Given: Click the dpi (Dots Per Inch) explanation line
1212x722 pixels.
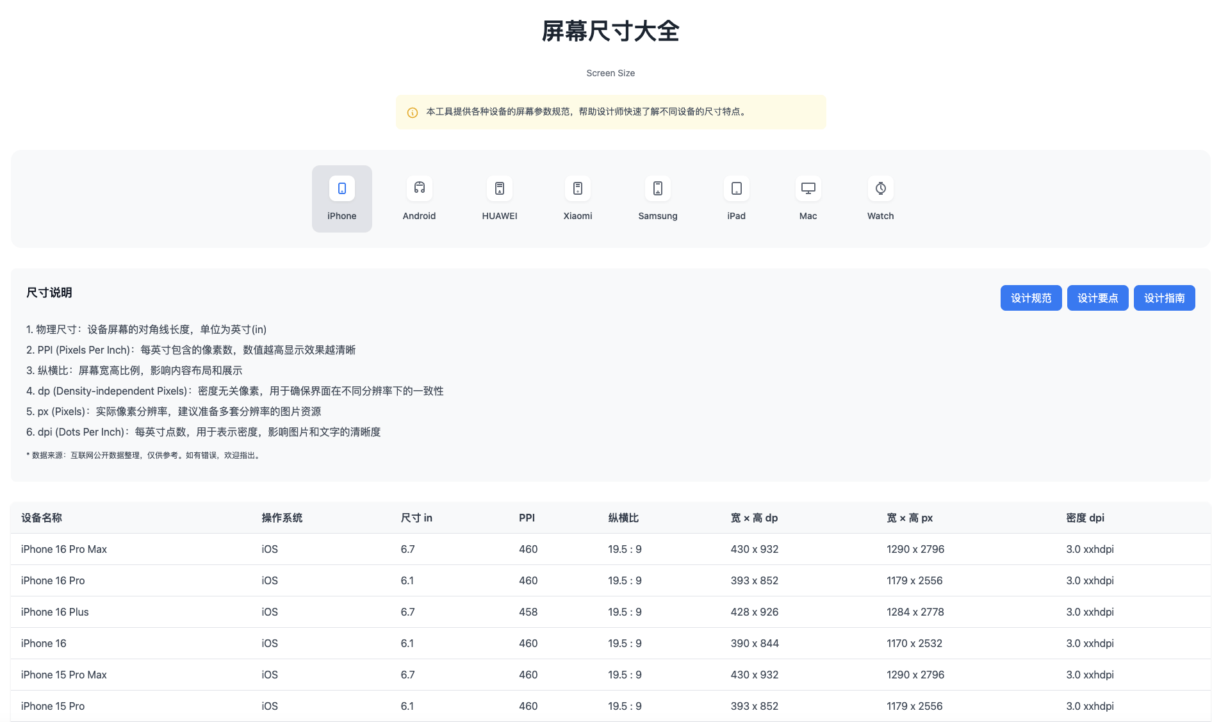Looking at the screenshot, I should coord(204,432).
